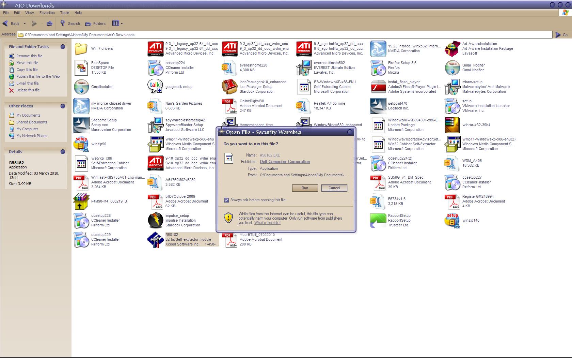Select the winzip140 setup icon
572x358 pixels.
pyautogui.click(x=452, y=220)
